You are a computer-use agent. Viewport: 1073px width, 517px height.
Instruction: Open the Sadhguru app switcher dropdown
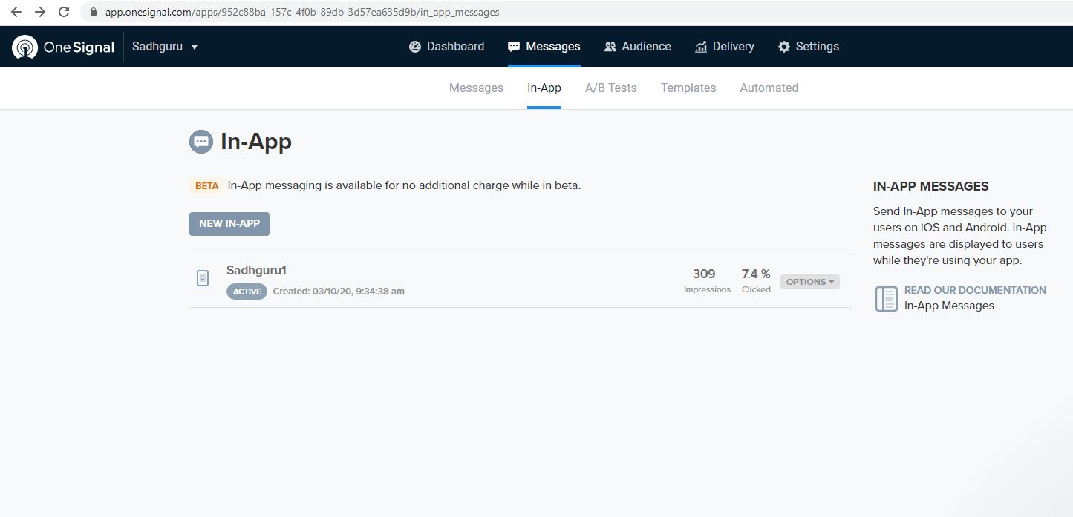coord(165,46)
